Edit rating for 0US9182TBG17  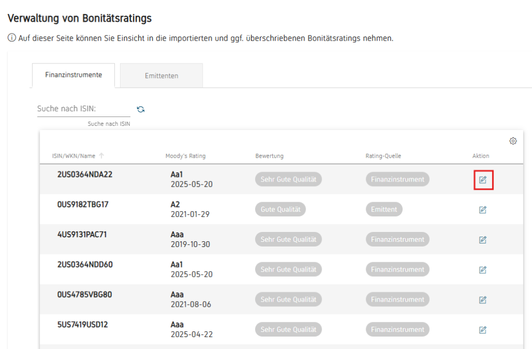coord(483,210)
